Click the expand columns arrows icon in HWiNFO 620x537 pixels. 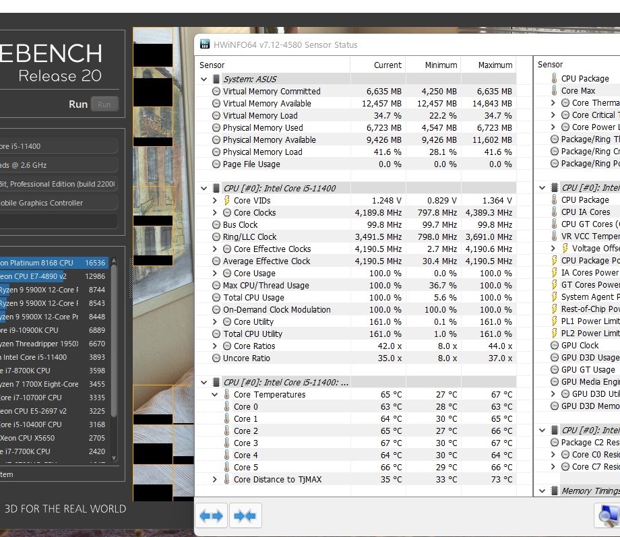211,515
